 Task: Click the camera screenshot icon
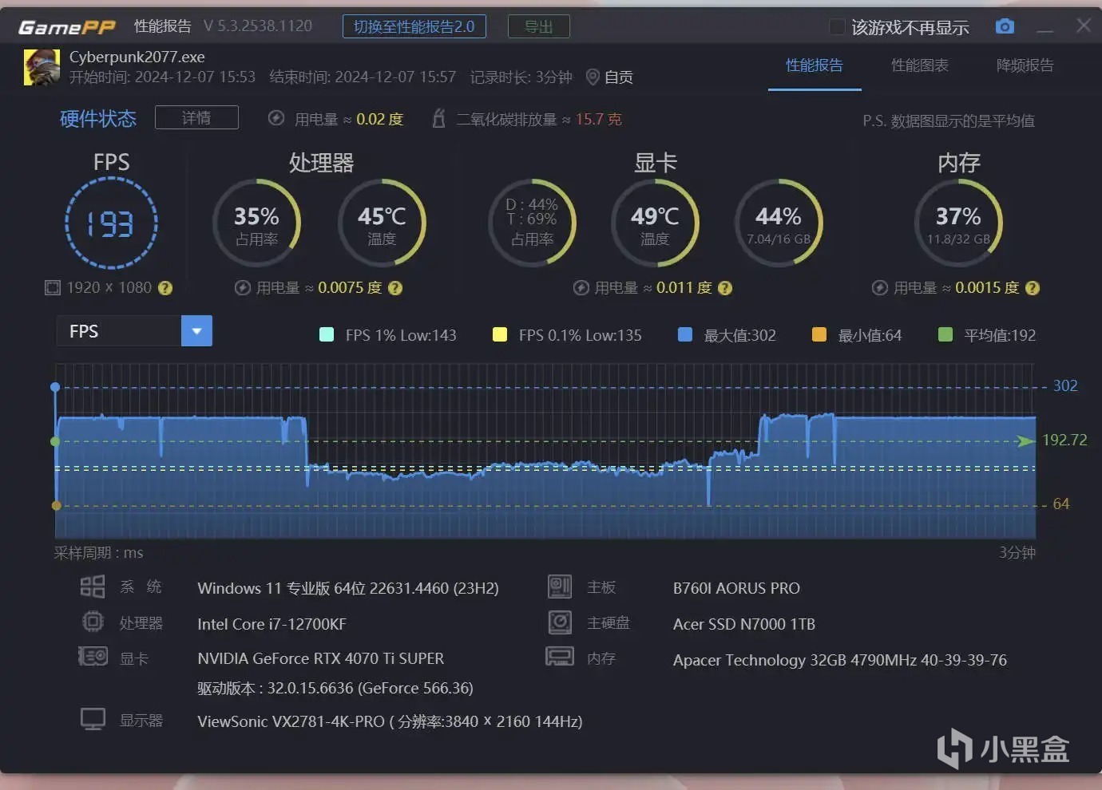(x=1005, y=26)
